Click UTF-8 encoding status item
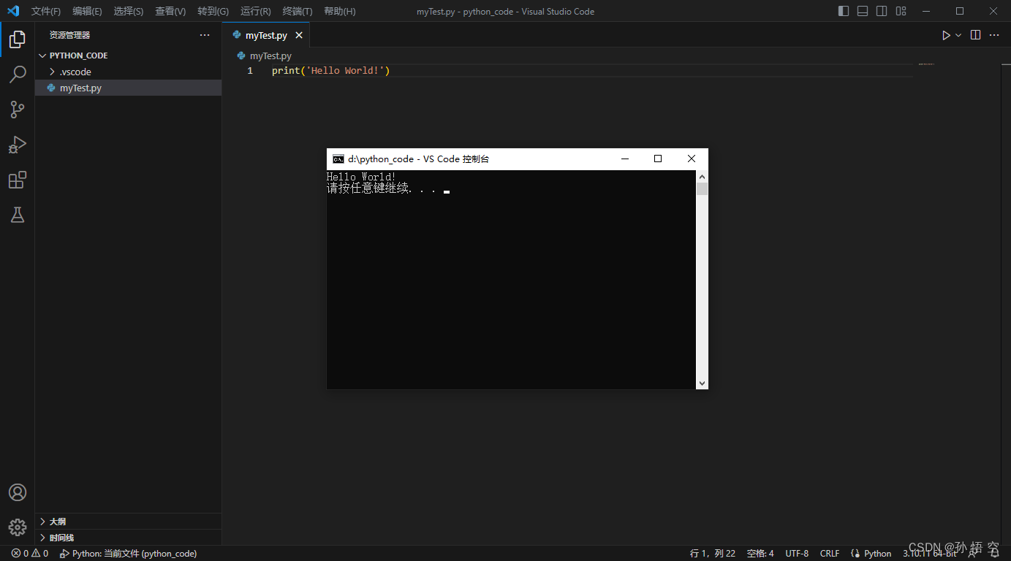This screenshot has height=561, width=1011. click(797, 554)
